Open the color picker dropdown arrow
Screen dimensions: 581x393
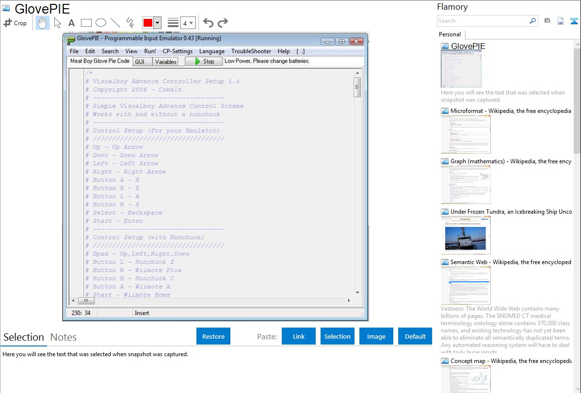157,23
